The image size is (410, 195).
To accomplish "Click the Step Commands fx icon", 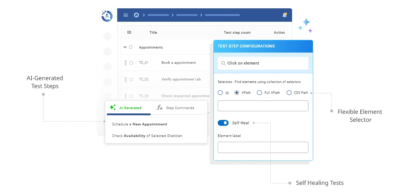I will (x=160, y=108).
